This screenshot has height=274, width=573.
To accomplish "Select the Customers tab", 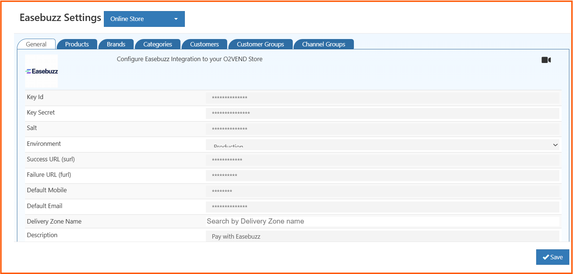I will click(204, 44).
